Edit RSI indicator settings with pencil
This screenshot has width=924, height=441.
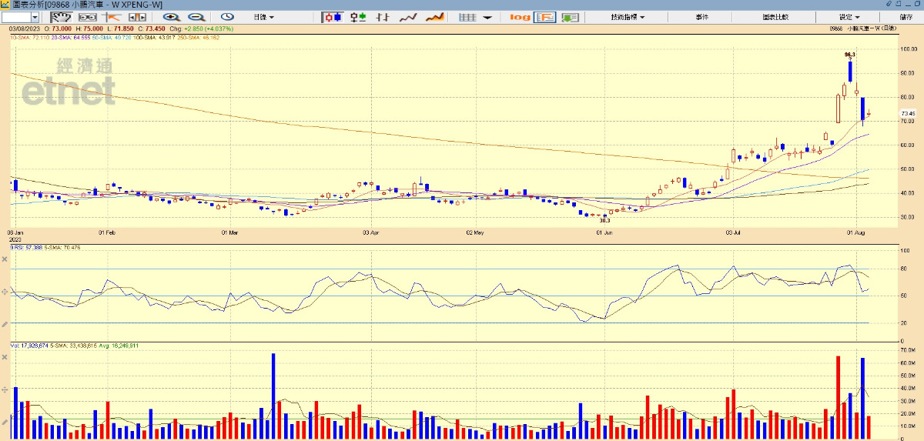click(x=5, y=324)
